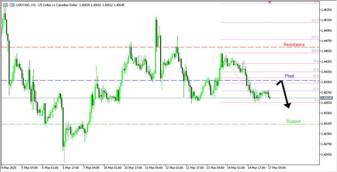Click the Resistance text label
337x172 pixels.
(294, 45)
